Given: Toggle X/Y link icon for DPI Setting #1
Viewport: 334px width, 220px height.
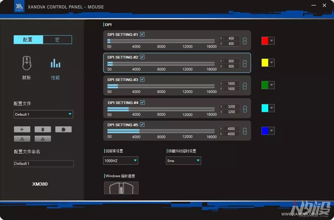Looking at the screenshot, I should [245, 41].
